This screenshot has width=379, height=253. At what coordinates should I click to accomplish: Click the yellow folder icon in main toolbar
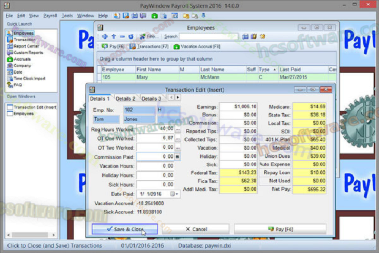(x=186, y=16)
